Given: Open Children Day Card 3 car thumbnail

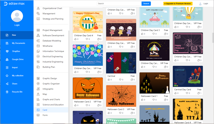Looking at the screenshot, I should 154,17.
